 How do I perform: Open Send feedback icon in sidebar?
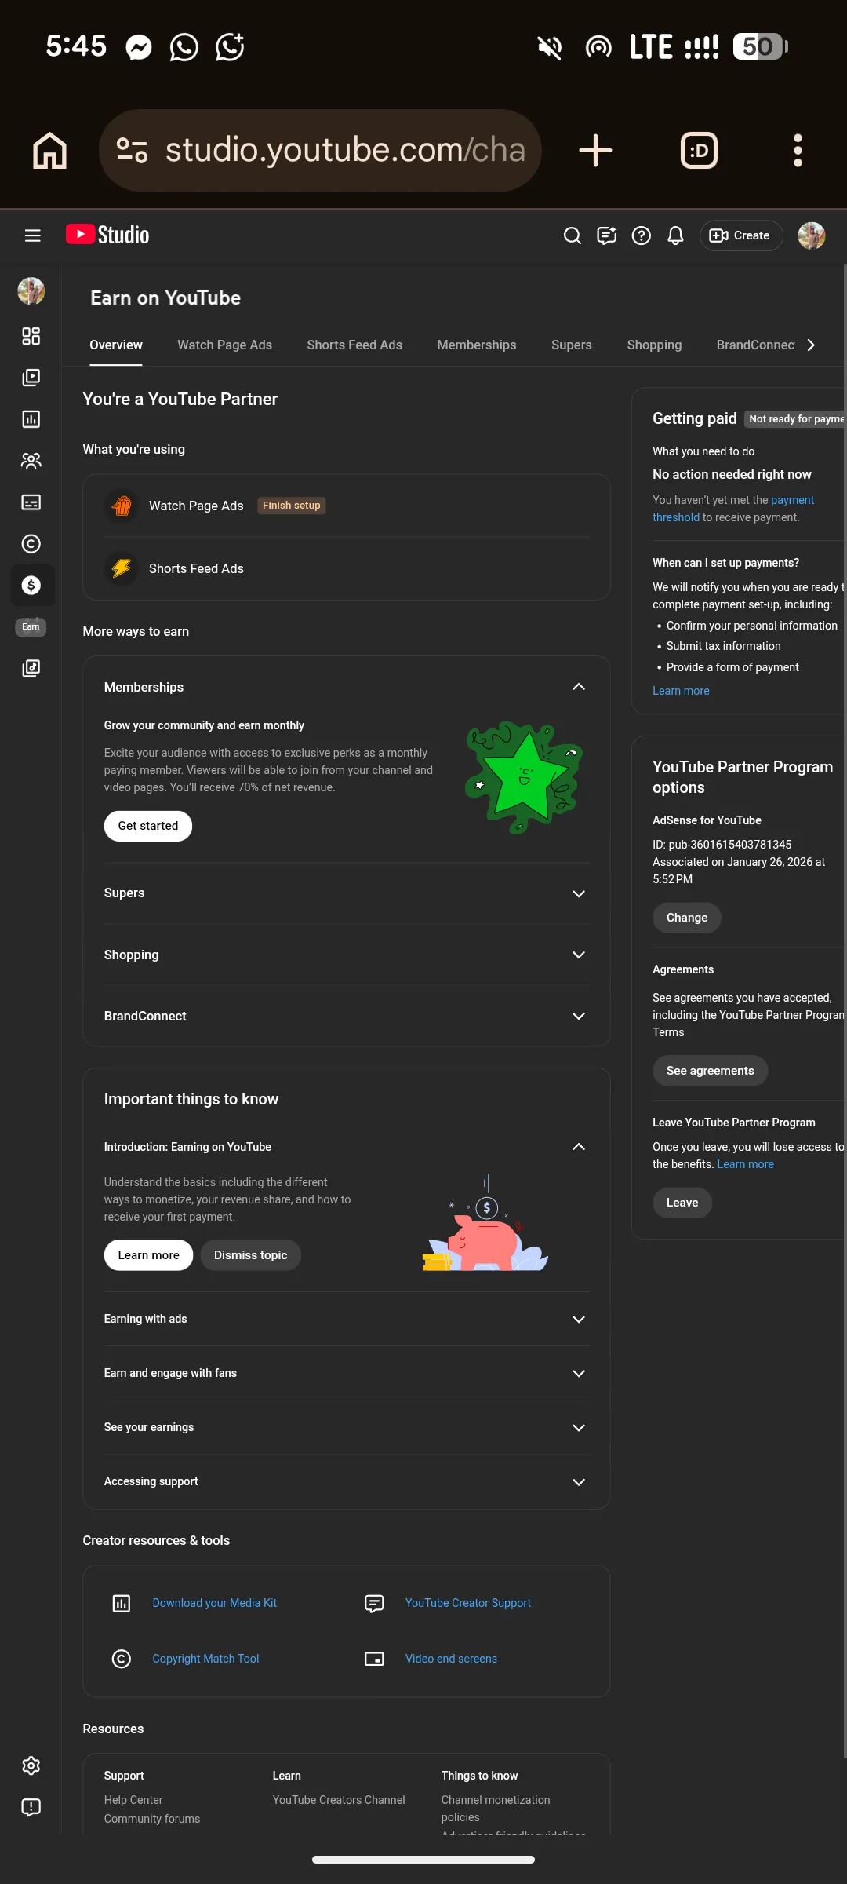point(31,1807)
